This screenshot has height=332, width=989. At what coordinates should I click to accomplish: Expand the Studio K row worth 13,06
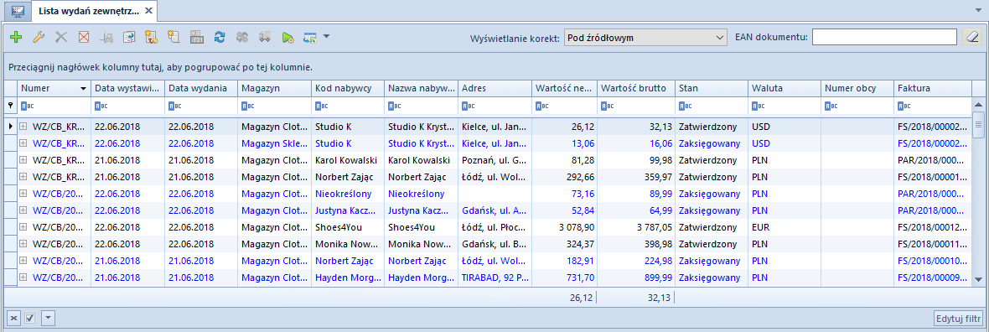click(x=23, y=143)
